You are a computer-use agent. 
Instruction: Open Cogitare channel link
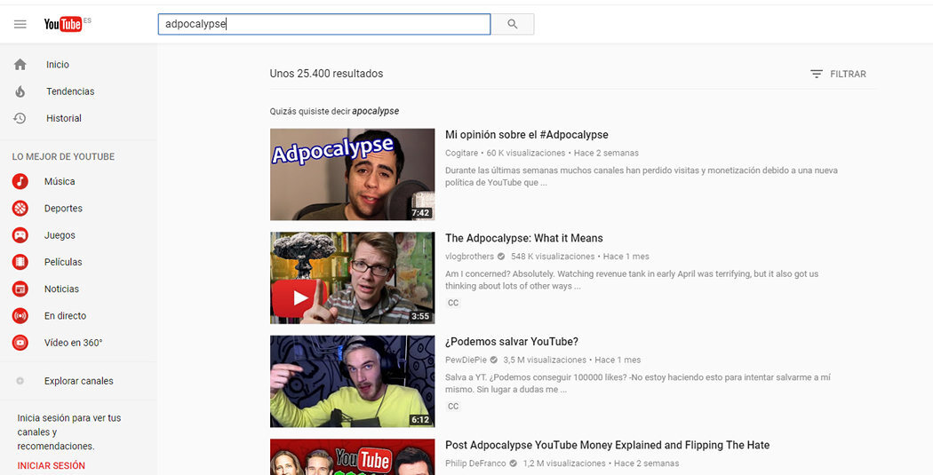[461, 154]
